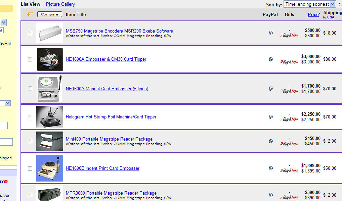Viewport: 342px width, 201px height.
Task: Click the NE1600A Embosser & CM30 thumbnail image
Action: [x=50, y=59]
